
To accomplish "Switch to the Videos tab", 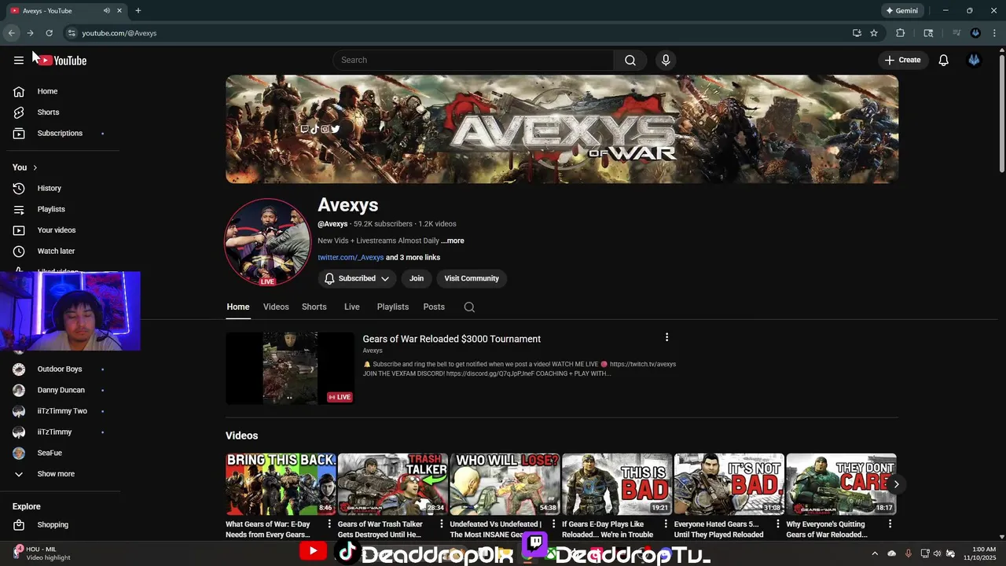I will tap(276, 307).
